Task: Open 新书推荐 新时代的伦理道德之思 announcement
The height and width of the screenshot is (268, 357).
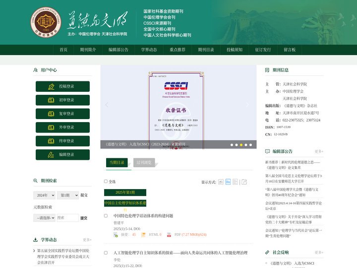Action: 293,165
